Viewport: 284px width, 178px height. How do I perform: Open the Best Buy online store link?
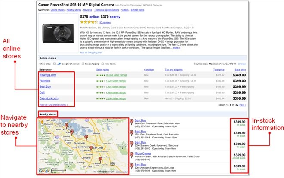click(x=45, y=86)
